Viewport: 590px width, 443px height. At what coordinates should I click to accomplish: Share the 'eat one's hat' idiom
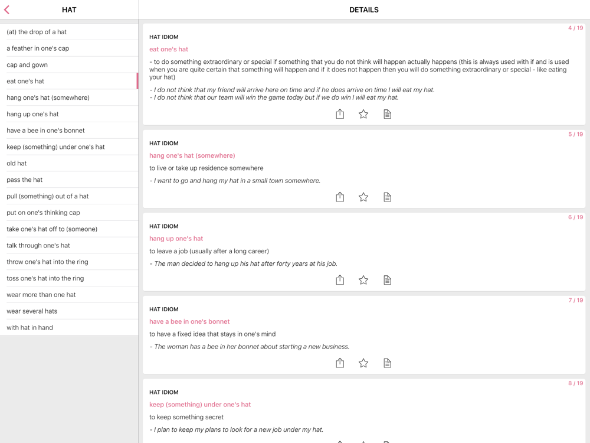coord(340,114)
